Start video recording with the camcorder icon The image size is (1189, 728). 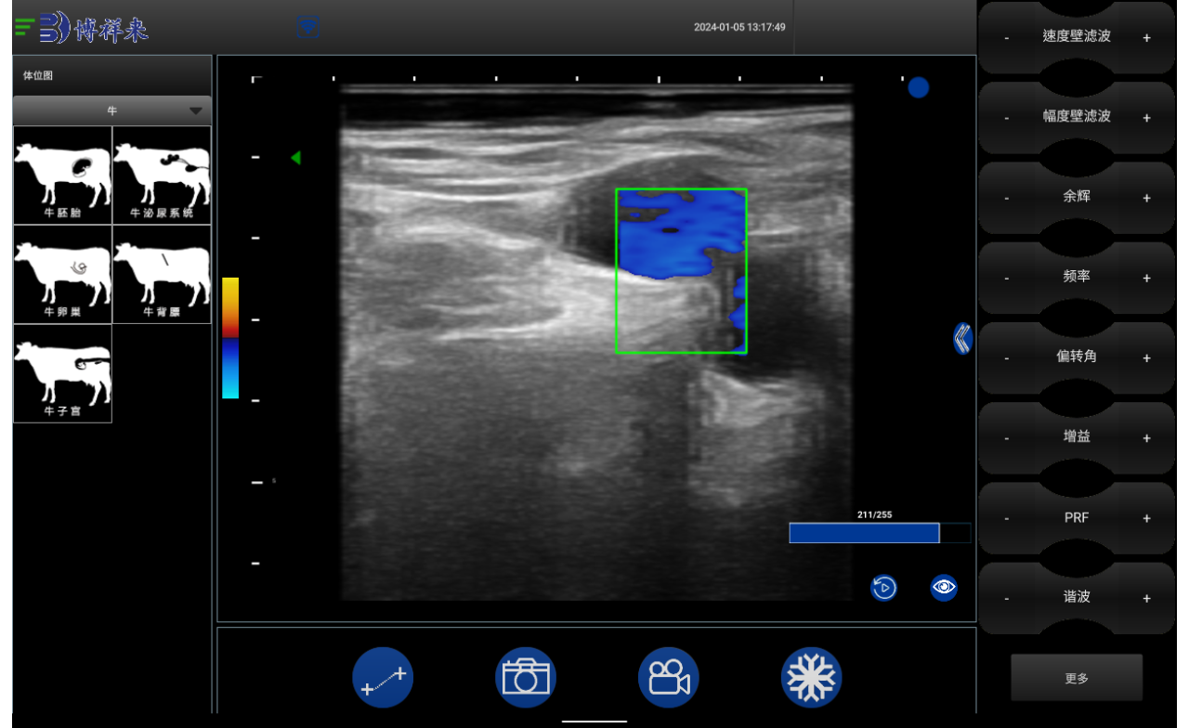pos(669,678)
